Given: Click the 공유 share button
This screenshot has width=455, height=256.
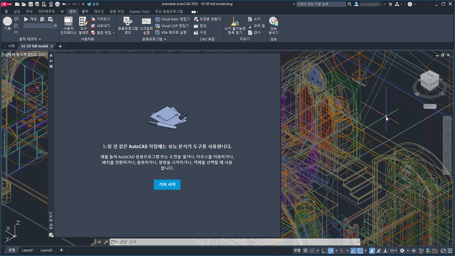Looking at the screenshot, I should point(93,4).
